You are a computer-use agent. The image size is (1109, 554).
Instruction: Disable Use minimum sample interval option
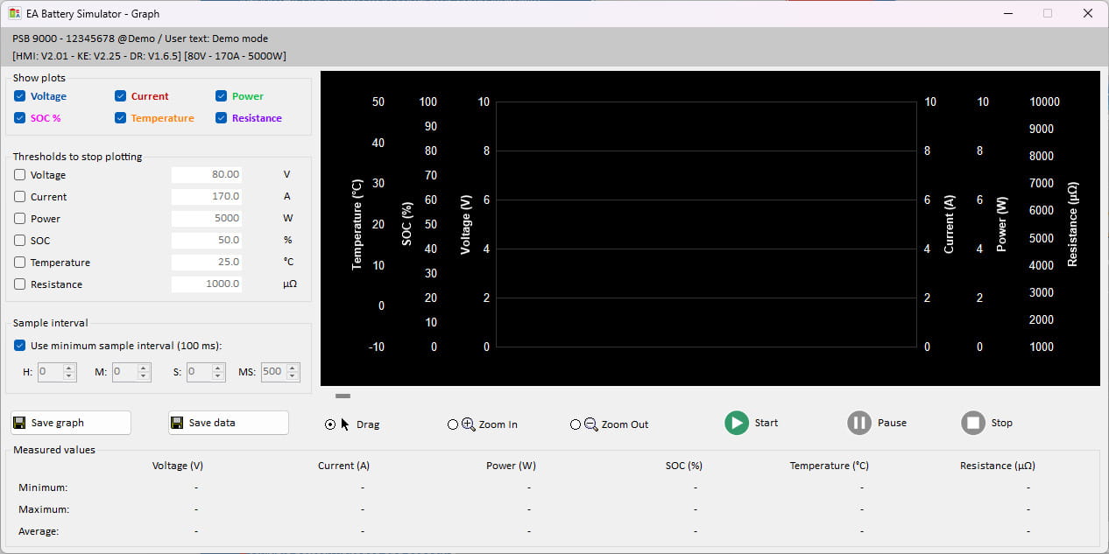pyautogui.click(x=20, y=346)
